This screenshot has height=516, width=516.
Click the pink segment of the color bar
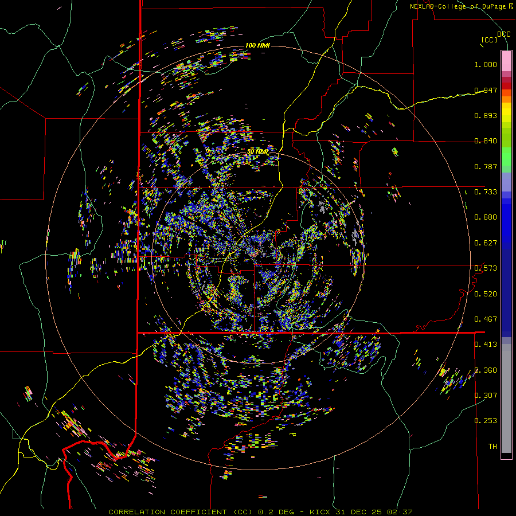[506, 61]
